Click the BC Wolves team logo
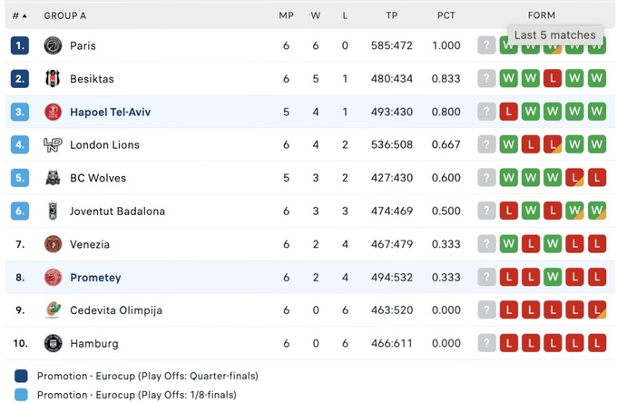The width and height of the screenshot is (617, 403). [x=53, y=178]
